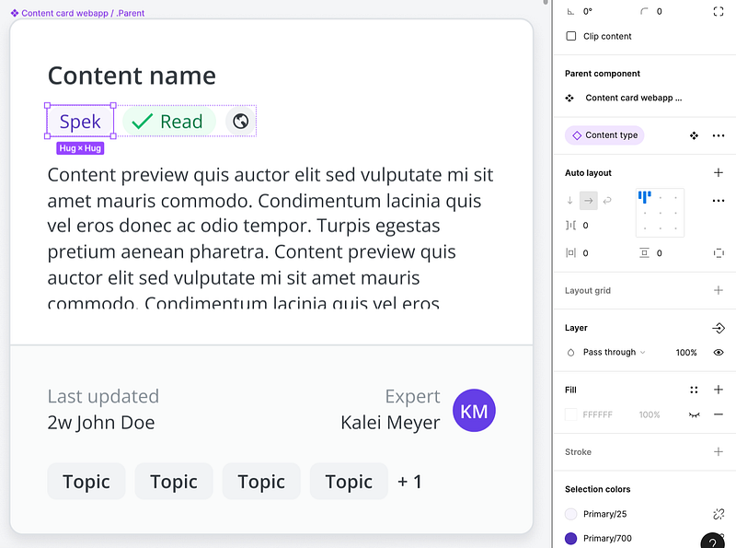Click the Primary/25 color swatch

tap(570, 514)
